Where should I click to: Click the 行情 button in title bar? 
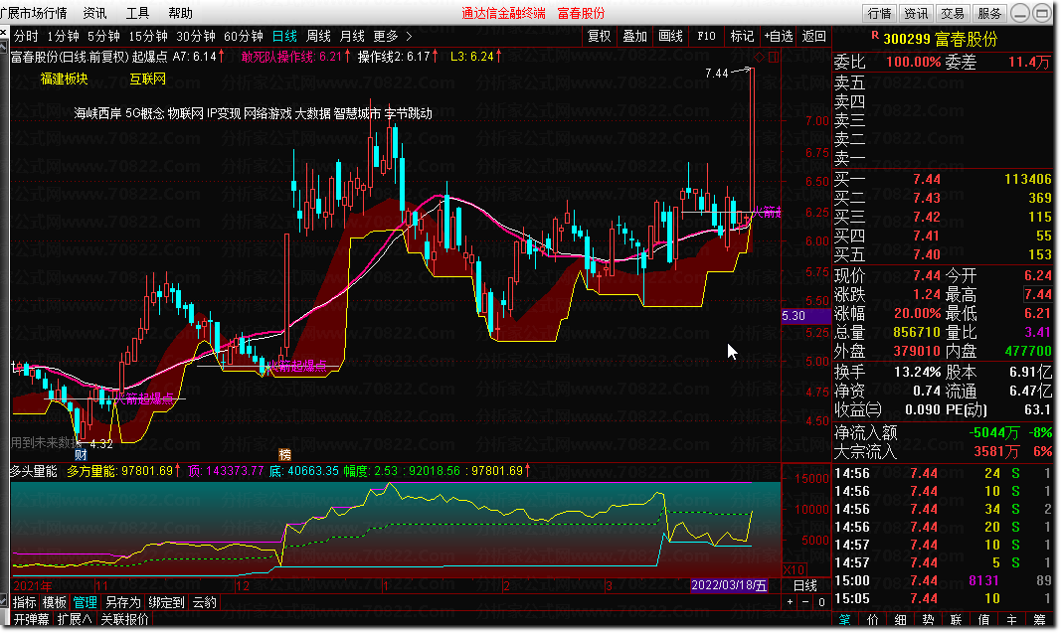click(880, 13)
